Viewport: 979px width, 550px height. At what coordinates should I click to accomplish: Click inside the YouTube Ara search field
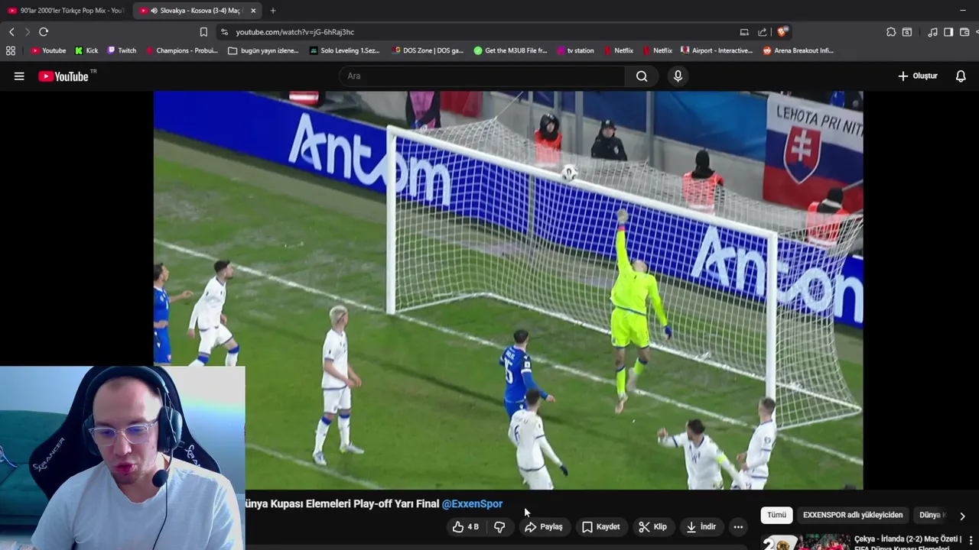pos(482,76)
